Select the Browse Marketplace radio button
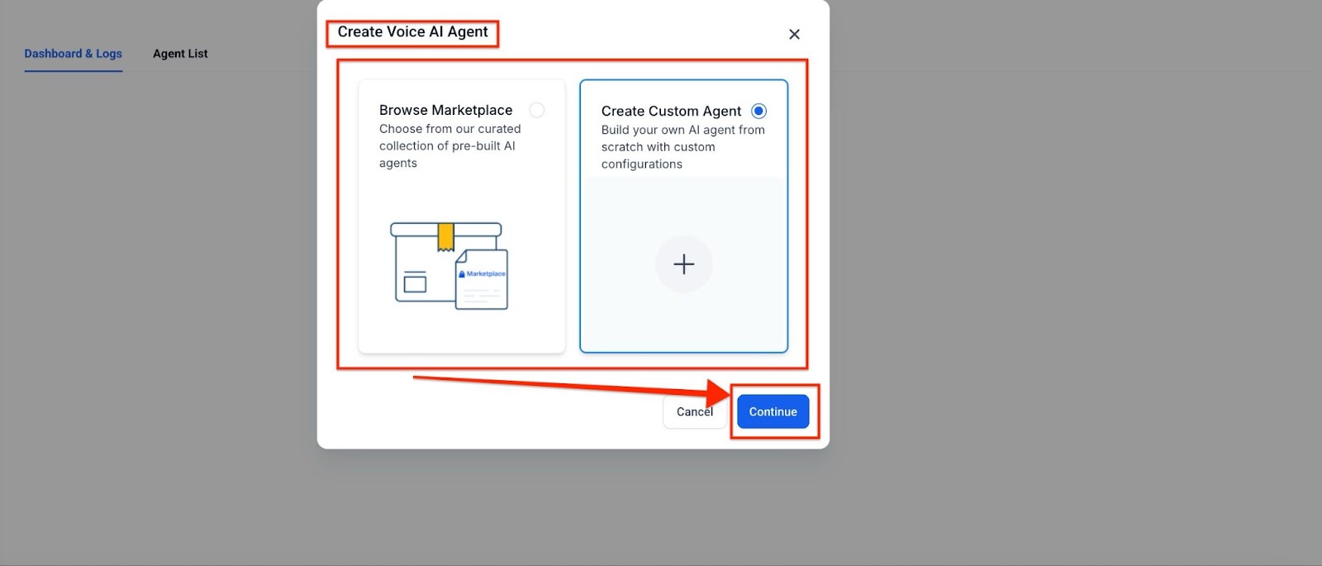Viewport: 1322px width, 566px height. (537, 110)
